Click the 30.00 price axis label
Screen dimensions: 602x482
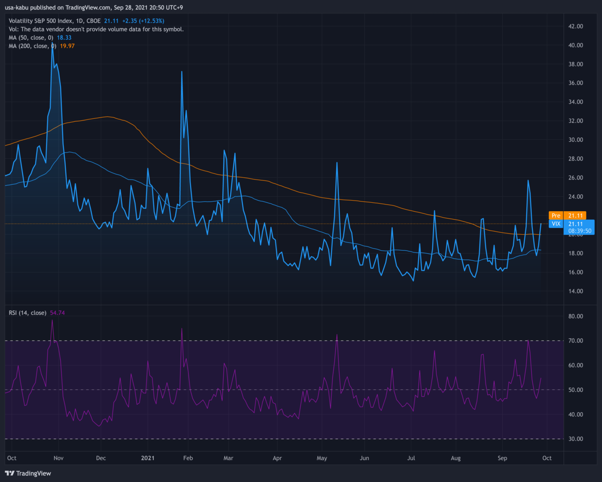tap(575, 140)
